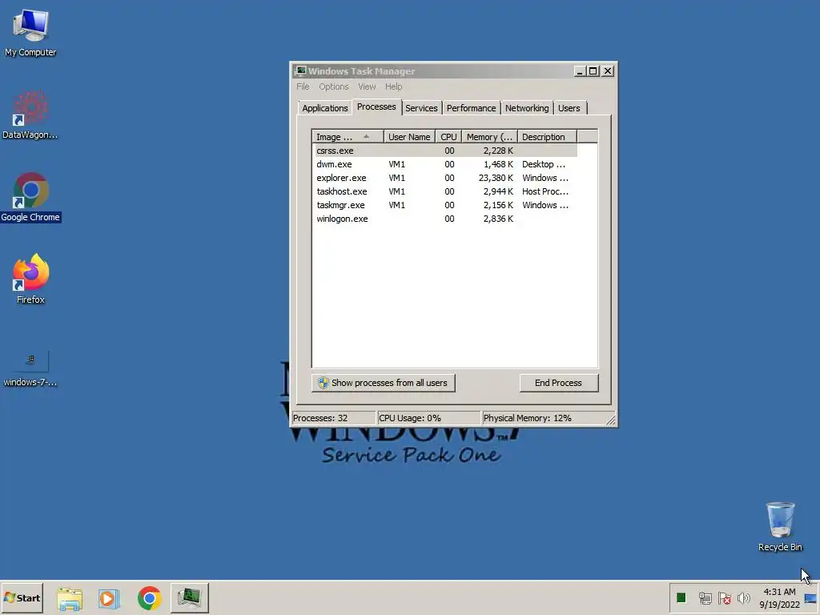Select the DataWagon desktop shortcut
This screenshot has height=615, width=820.
[x=30, y=115]
